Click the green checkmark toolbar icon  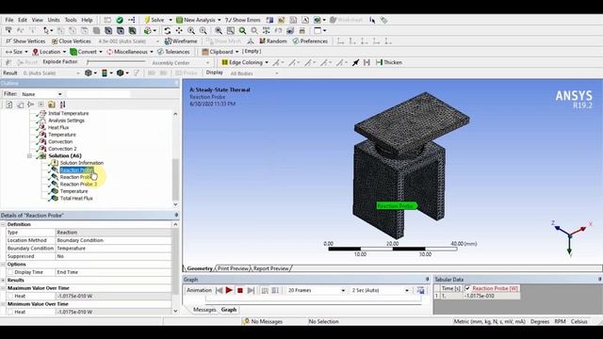point(120,20)
